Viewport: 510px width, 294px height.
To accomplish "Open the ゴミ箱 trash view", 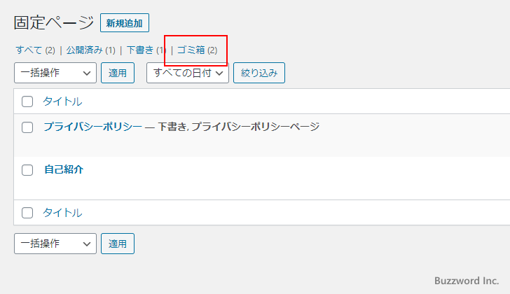I will [x=191, y=50].
